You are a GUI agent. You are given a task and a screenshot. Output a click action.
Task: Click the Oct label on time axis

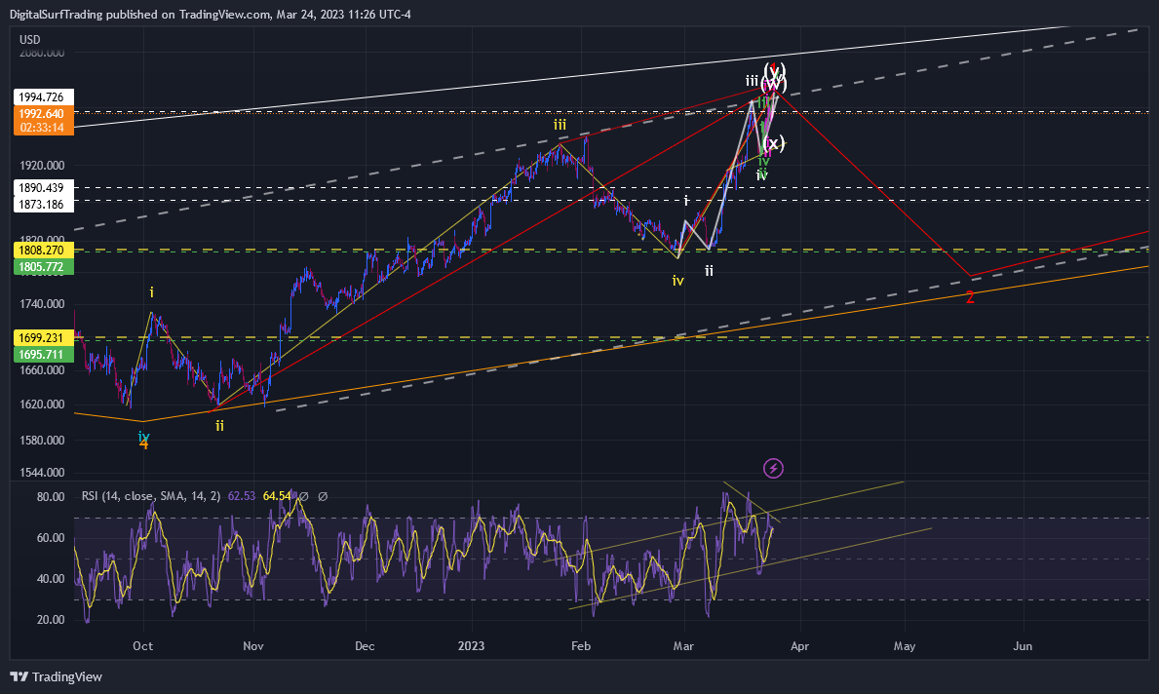(142, 646)
